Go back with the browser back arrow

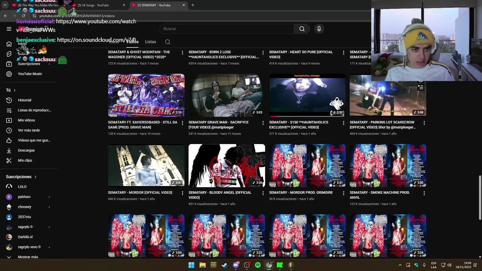click(x=5, y=16)
